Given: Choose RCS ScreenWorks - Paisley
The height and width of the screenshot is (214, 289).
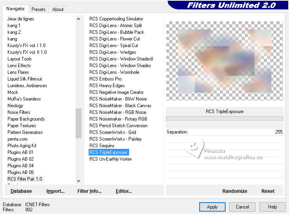Looking at the screenshot, I should click(115, 139).
